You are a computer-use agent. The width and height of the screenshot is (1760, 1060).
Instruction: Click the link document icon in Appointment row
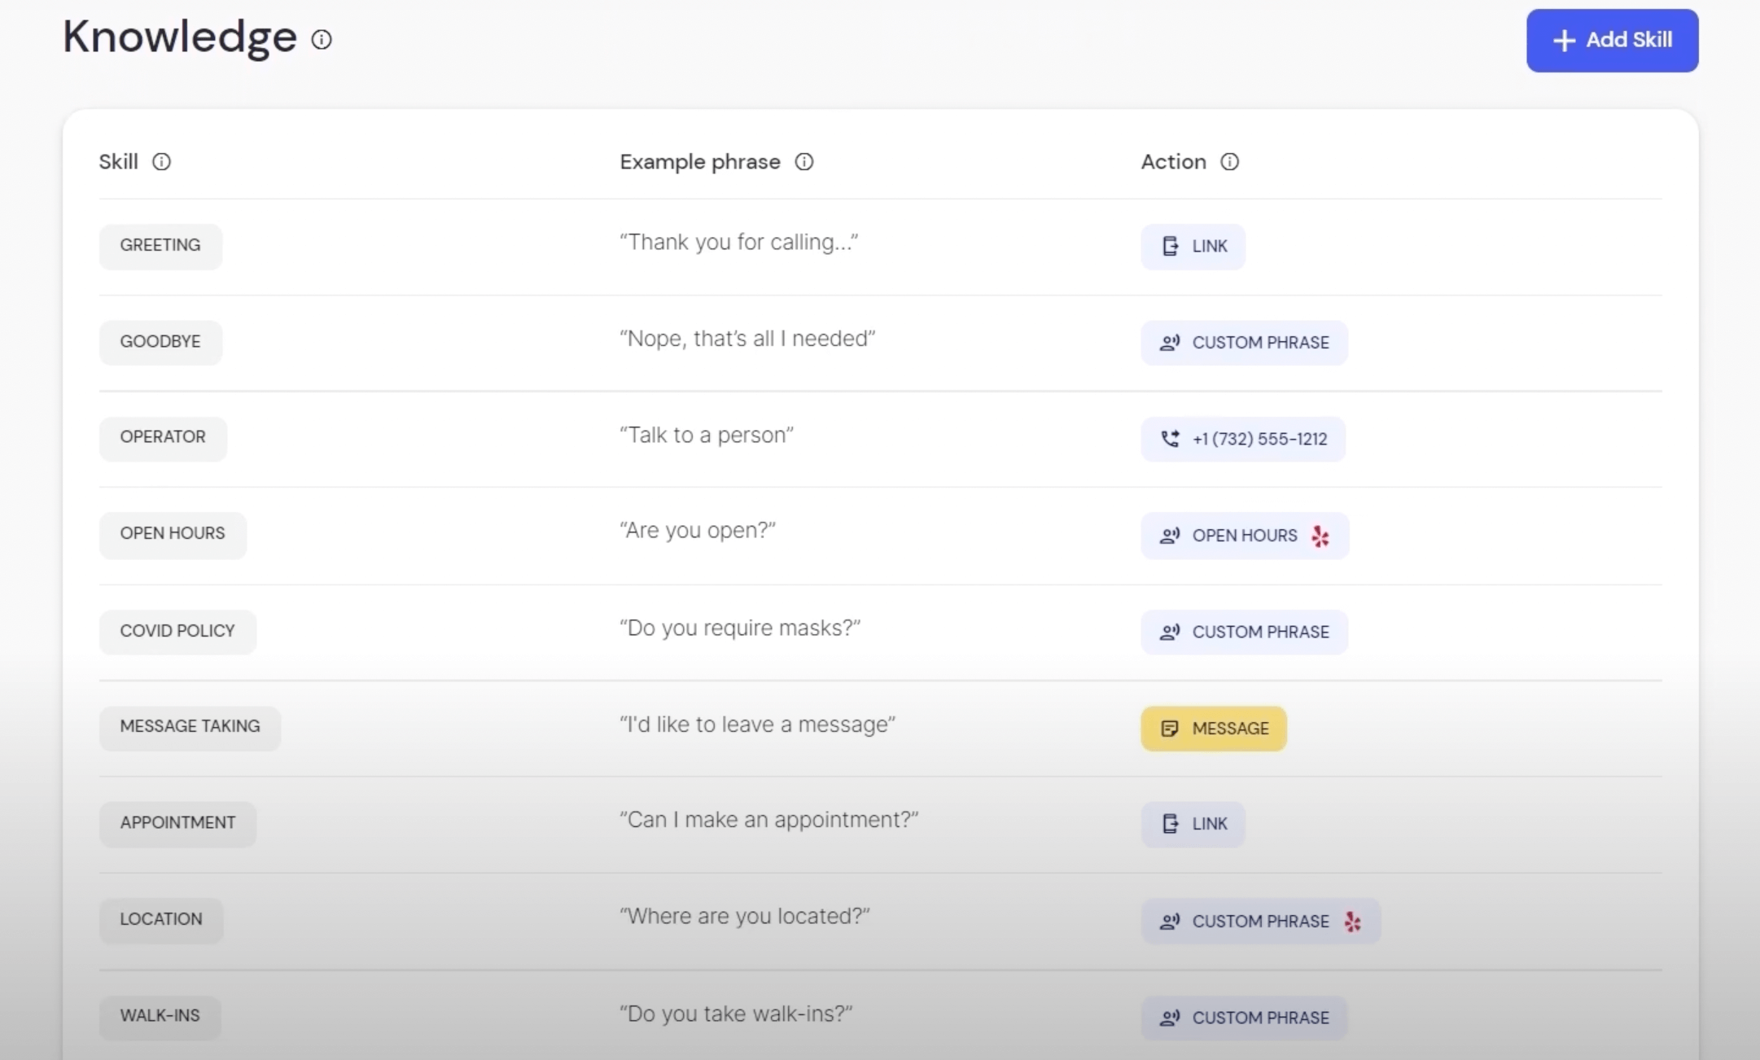point(1170,824)
